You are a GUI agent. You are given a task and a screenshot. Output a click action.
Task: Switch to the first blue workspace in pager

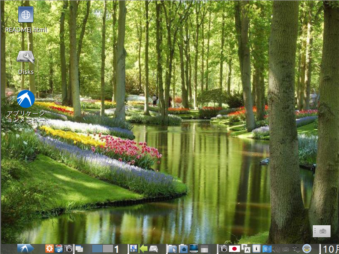97,249
